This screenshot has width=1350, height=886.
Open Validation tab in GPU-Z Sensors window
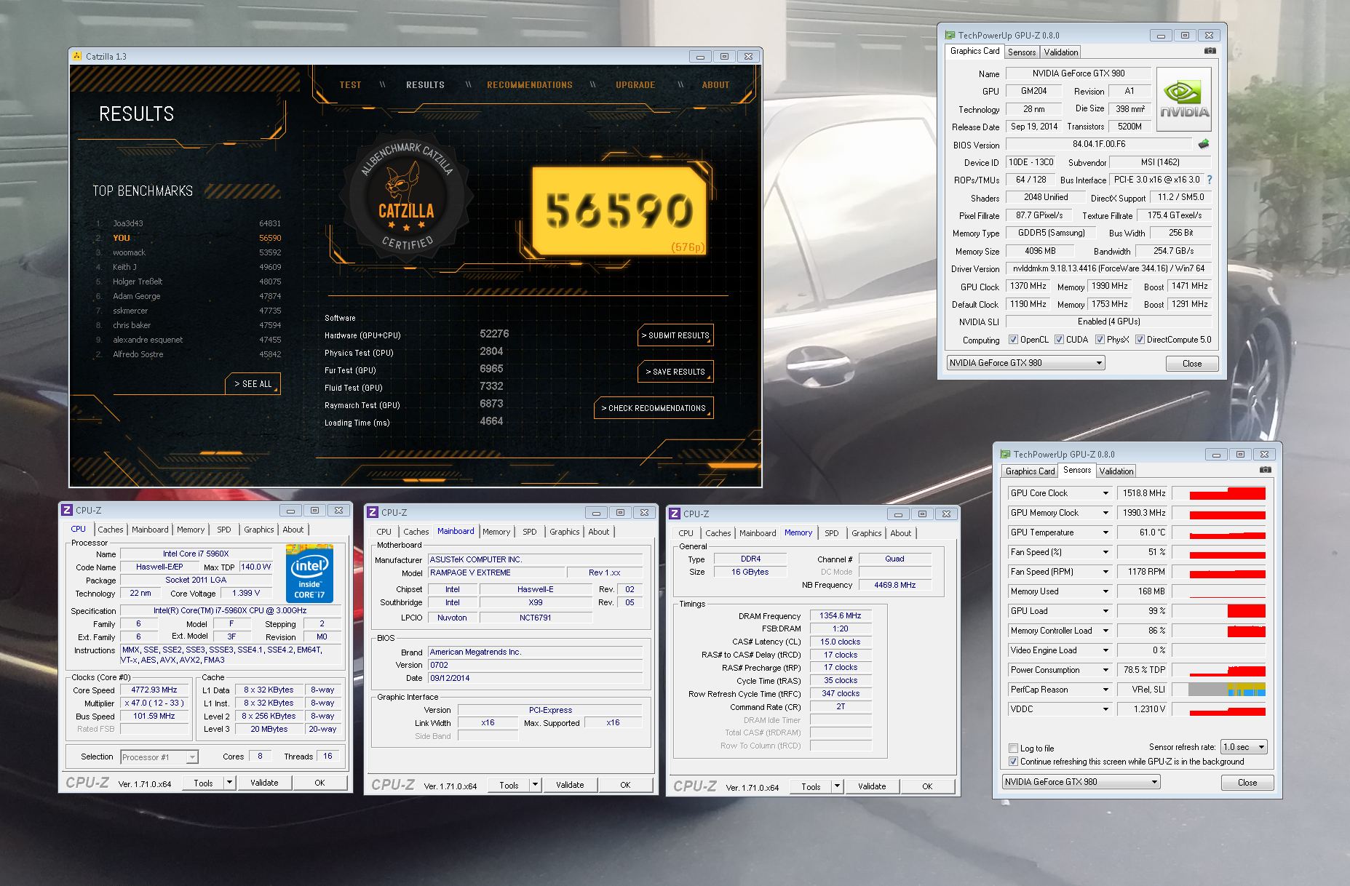[x=1116, y=471]
